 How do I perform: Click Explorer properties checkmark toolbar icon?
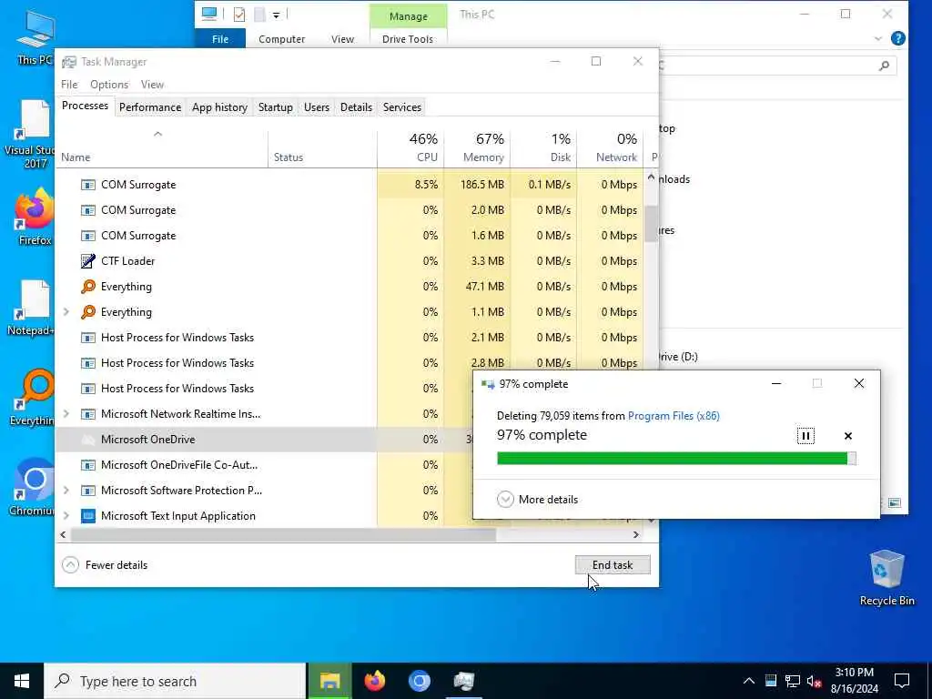(239, 15)
